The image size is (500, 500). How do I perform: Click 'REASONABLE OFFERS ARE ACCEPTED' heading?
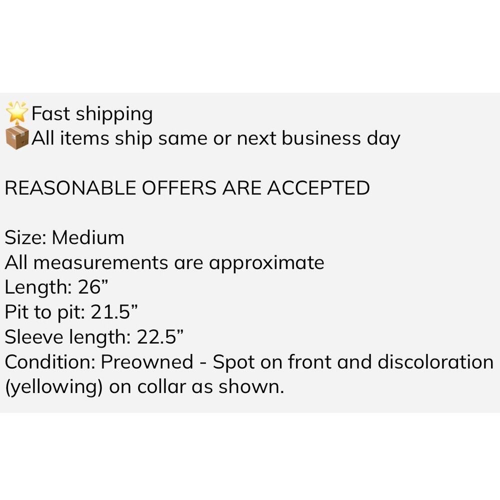(x=187, y=187)
